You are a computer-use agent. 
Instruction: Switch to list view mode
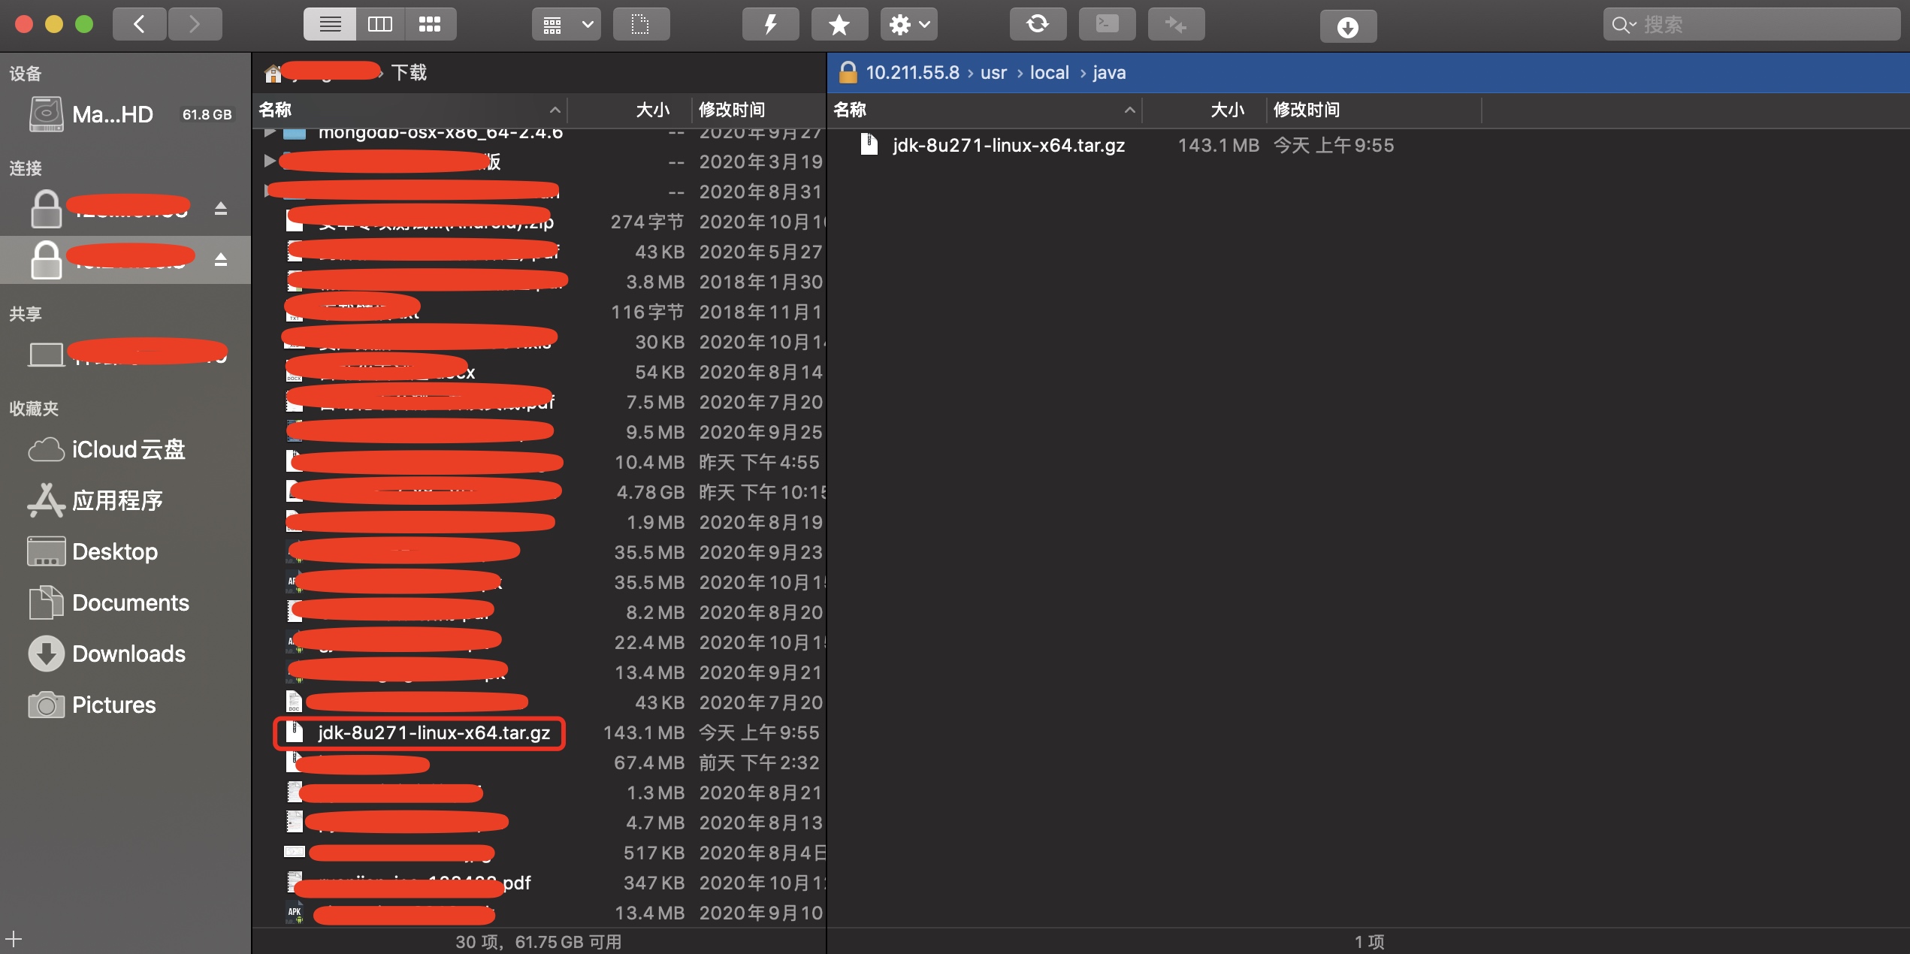pos(330,25)
